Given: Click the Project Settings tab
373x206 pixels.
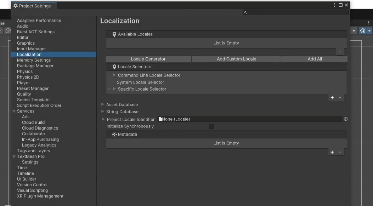Looking at the screenshot, I should coord(34,6).
